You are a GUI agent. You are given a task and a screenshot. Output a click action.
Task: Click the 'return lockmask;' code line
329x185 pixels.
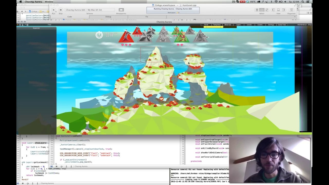coord(35,175)
